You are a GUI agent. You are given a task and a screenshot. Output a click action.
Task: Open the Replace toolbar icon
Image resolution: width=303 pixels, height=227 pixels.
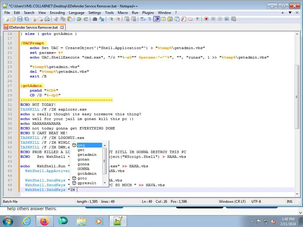coord(102,19)
